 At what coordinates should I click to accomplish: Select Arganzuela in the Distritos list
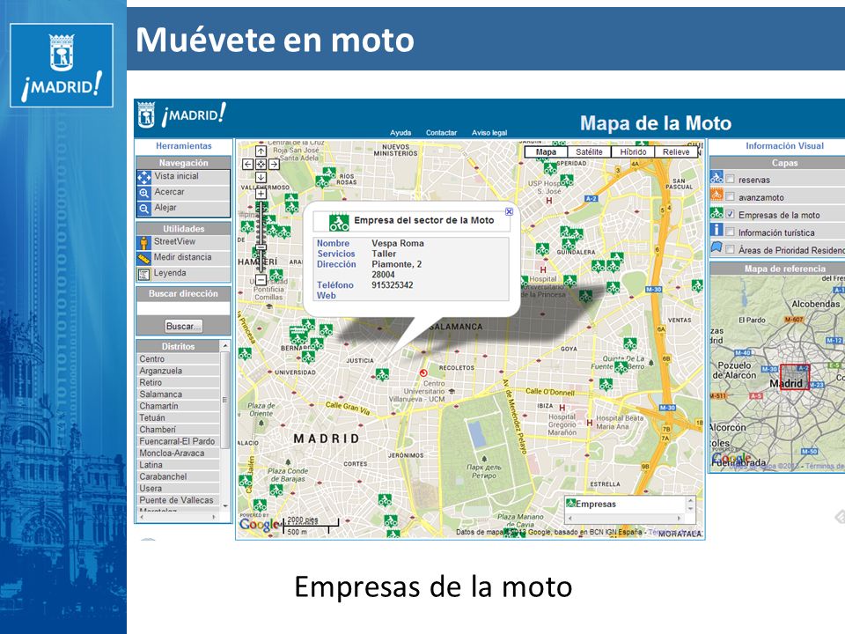179,371
